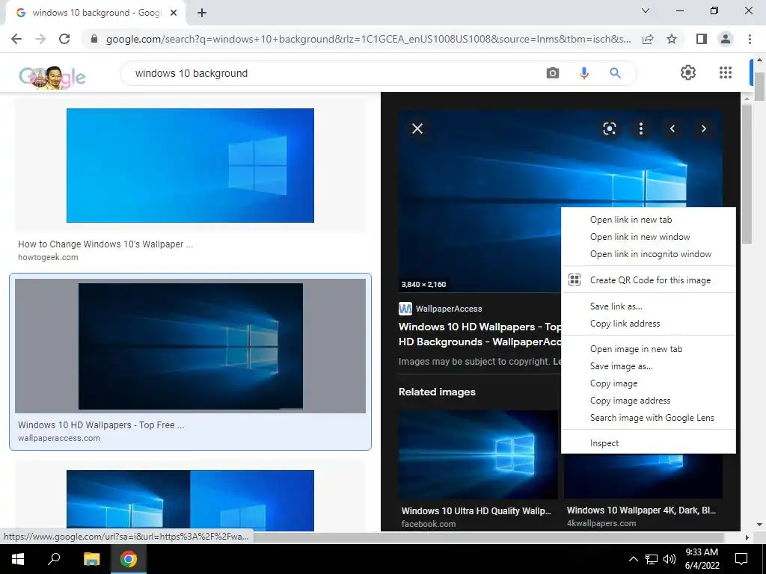Viewport: 766px width, 574px height.
Task: Open Windows 10 Ultra HD Quality Wallp link
Action: coord(477,511)
